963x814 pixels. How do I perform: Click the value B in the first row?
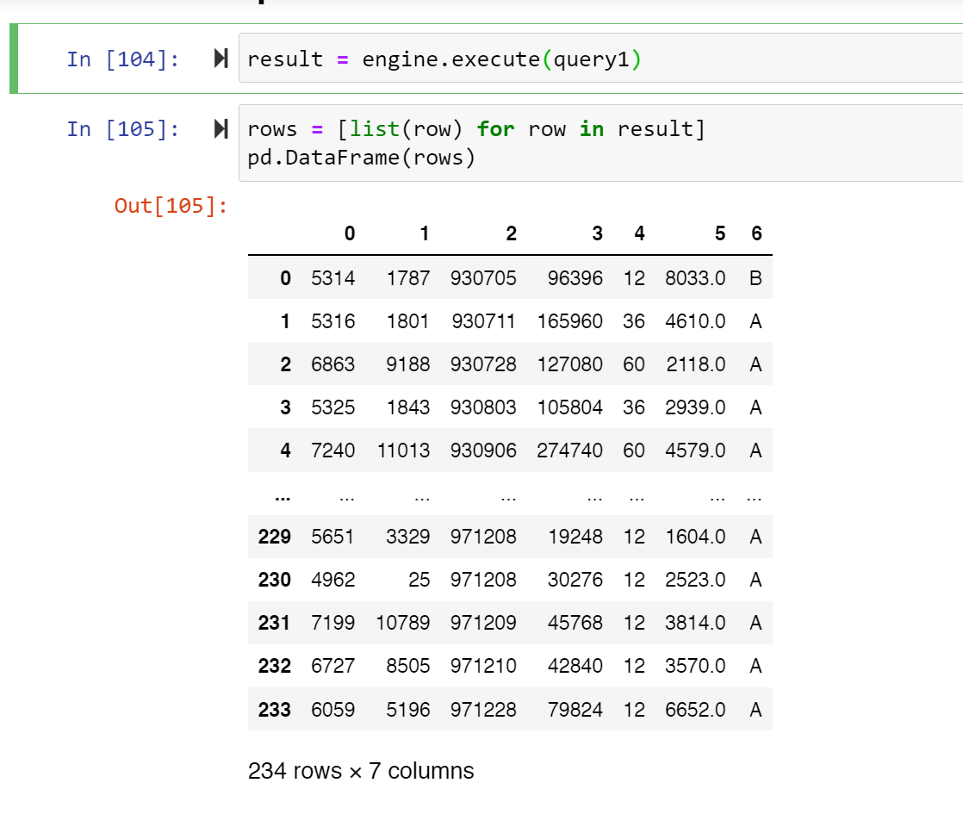pyautogui.click(x=755, y=277)
